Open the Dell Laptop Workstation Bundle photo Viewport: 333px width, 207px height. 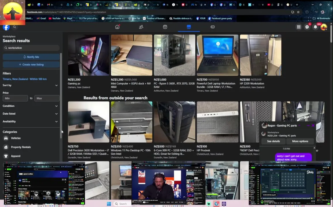[x=218, y=55]
